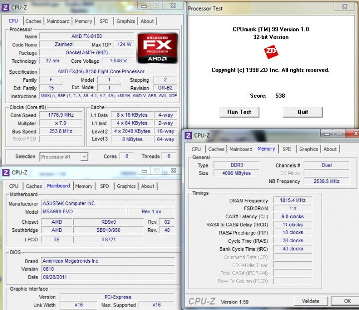Open SPD tab in top CPU-Z window
359x310 pixels.
pyautogui.click(x=104, y=21)
